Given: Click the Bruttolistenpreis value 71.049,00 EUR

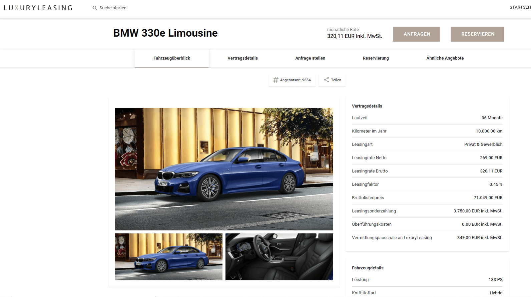Looking at the screenshot, I should (x=488, y=198).
